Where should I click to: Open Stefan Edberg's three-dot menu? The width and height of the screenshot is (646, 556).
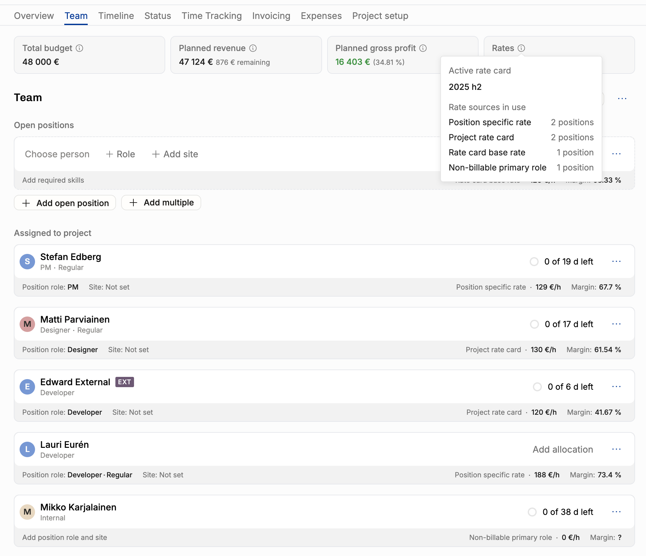616,261
